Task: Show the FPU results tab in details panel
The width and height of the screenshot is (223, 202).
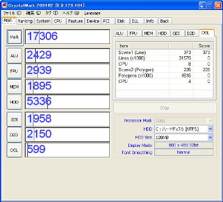Action: [134, 33]
